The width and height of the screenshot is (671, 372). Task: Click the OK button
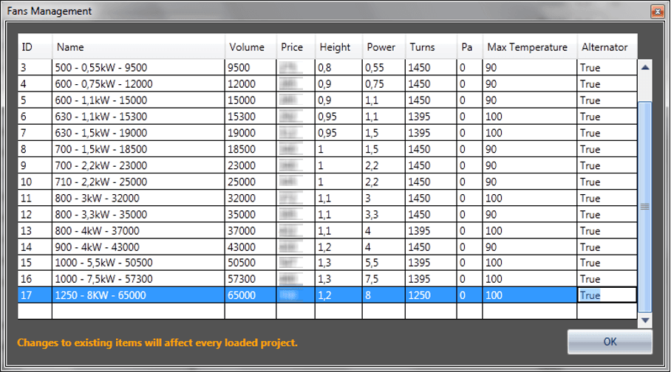pyautogui.click(x=610, y=342)
